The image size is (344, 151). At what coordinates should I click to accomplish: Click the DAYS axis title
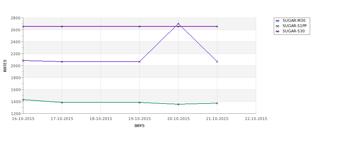pyautogui.click(x=139, y=126)
